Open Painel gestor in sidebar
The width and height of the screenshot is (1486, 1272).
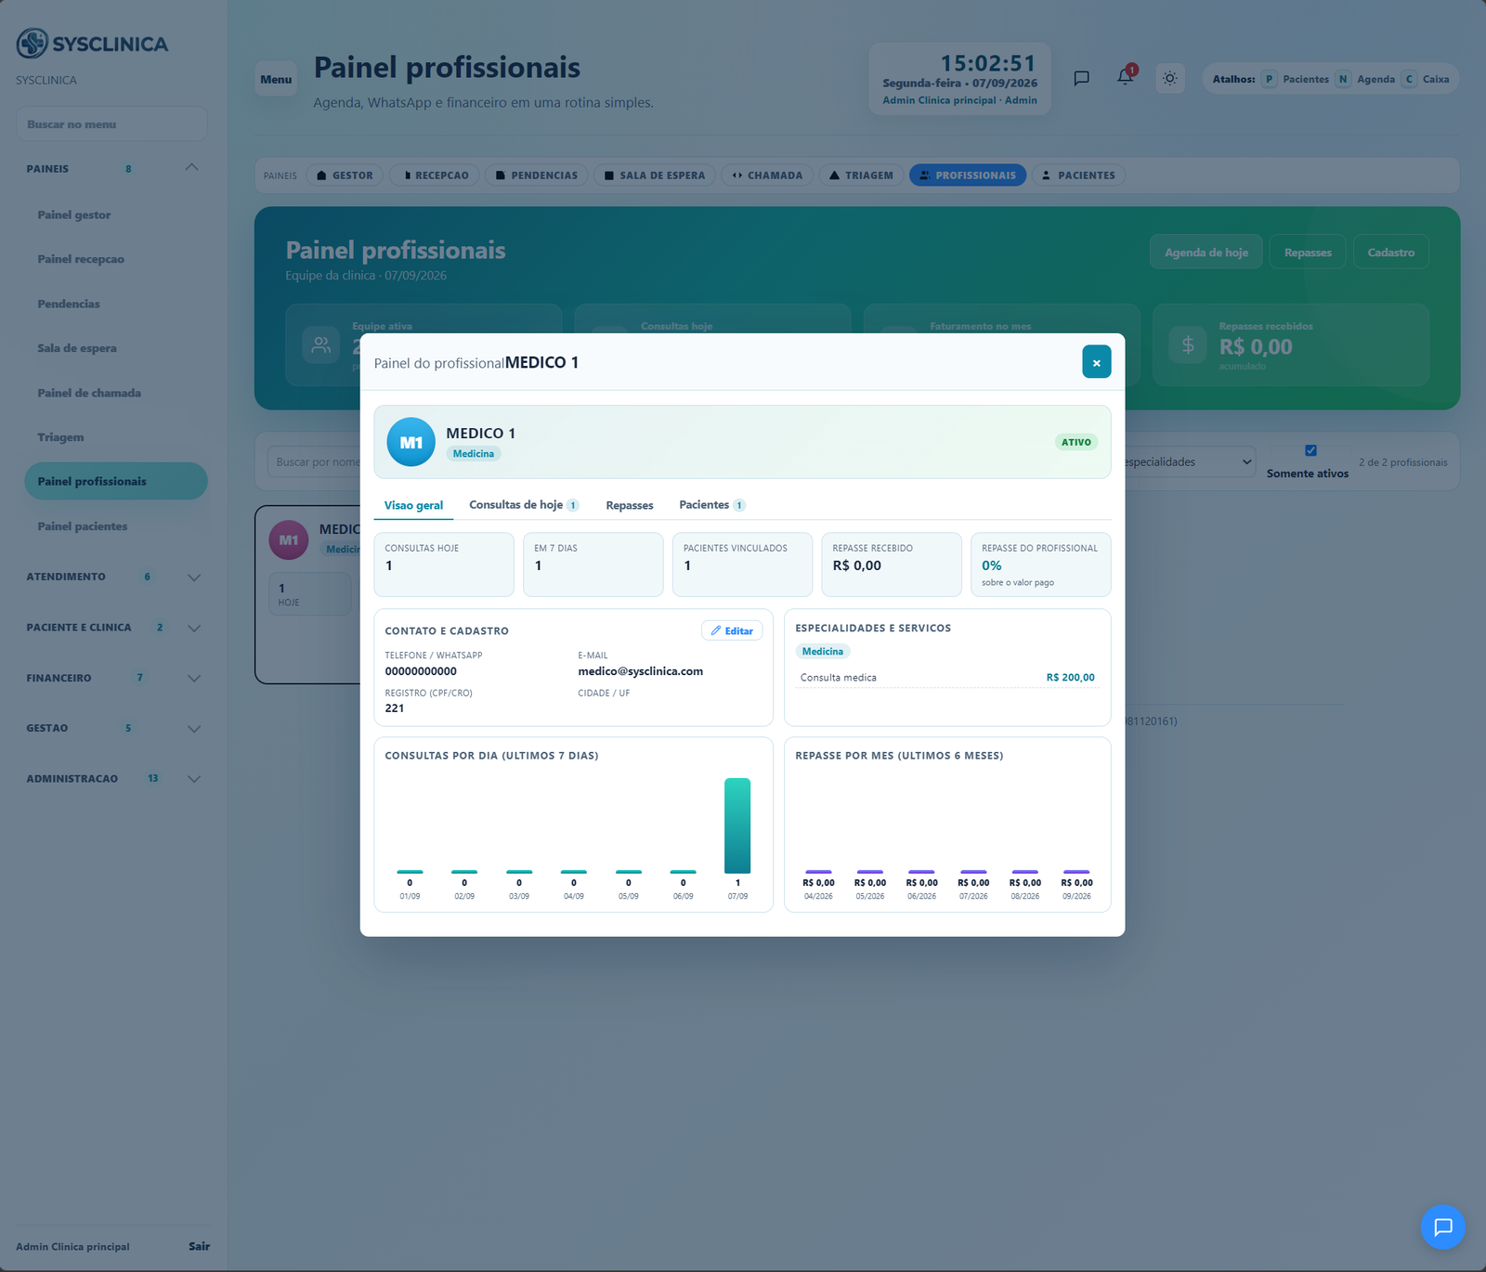tap(116, 214)
